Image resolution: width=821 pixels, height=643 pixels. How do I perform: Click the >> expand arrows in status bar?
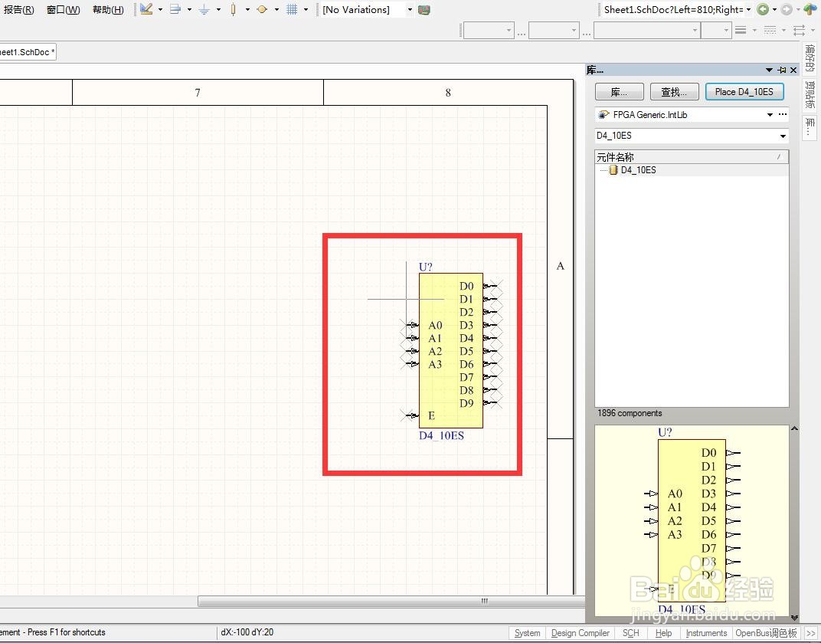tap(810, 633)
